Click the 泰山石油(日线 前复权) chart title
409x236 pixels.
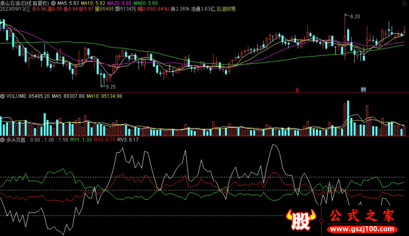tap(25, 3)
